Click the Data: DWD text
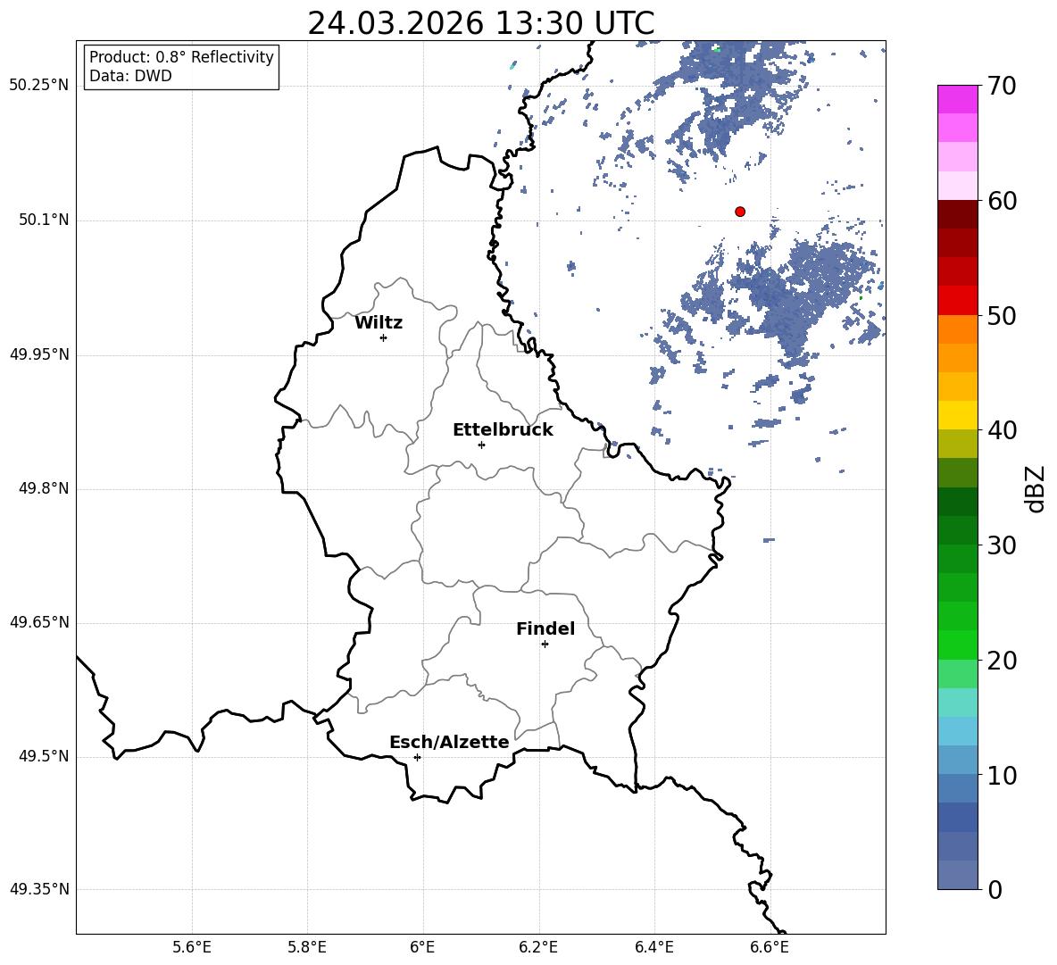 pos(130,76)
